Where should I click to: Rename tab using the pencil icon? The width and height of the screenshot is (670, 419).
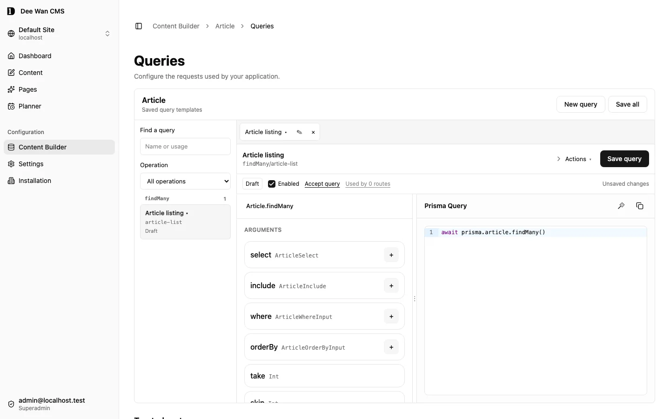click(299, 132)
